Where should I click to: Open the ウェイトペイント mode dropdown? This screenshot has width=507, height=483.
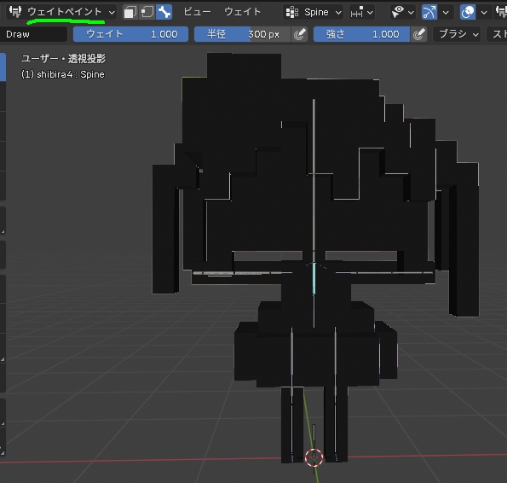coord(61,12)
